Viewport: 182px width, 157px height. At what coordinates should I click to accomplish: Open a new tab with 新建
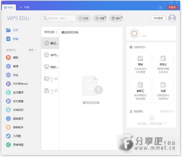25,7
